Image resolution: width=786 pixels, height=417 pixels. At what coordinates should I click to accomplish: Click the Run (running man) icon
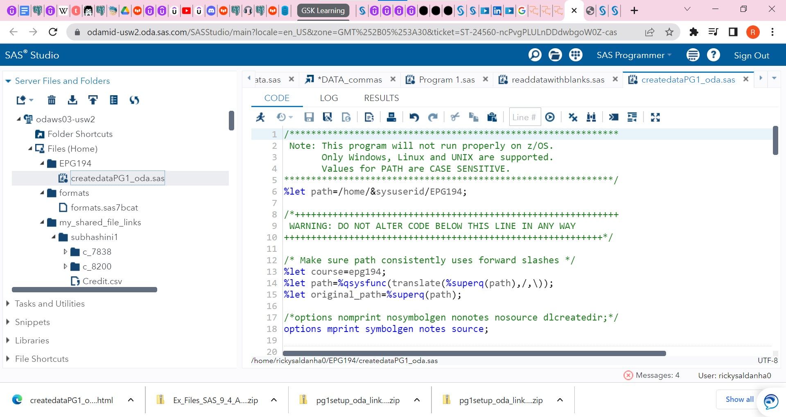(260, 117)
